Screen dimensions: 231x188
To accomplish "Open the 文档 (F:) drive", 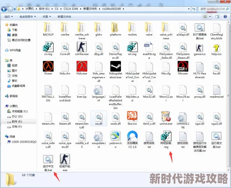I will point(15,127).
